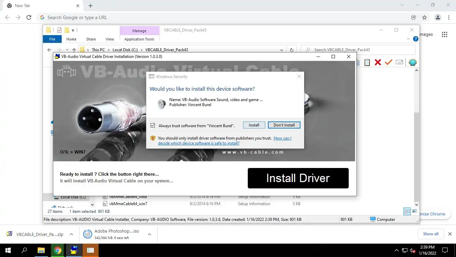Viewport: 456px width, 257px height.
Task: Close the Chrome downloads bar
Action: (450, 234)
